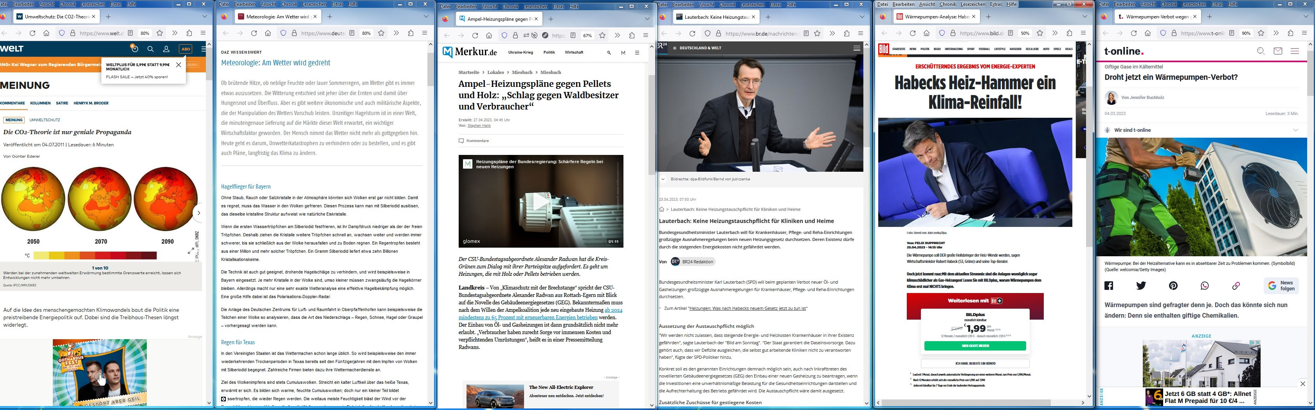Open the search icon on the Merkur.de header
Viewport: 1315px width, 410px height.
point(609,52)
